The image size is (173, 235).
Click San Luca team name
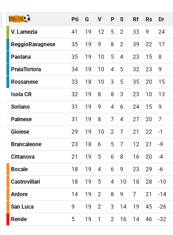[22, 207]
